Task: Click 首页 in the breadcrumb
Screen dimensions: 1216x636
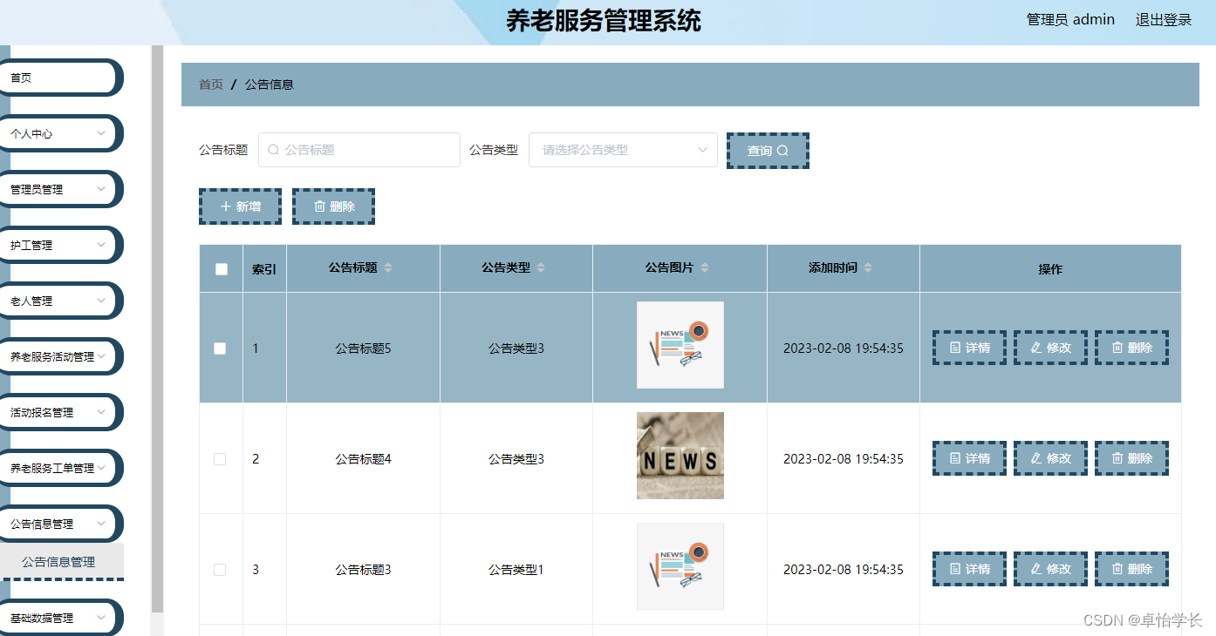Action: (211, 85)
